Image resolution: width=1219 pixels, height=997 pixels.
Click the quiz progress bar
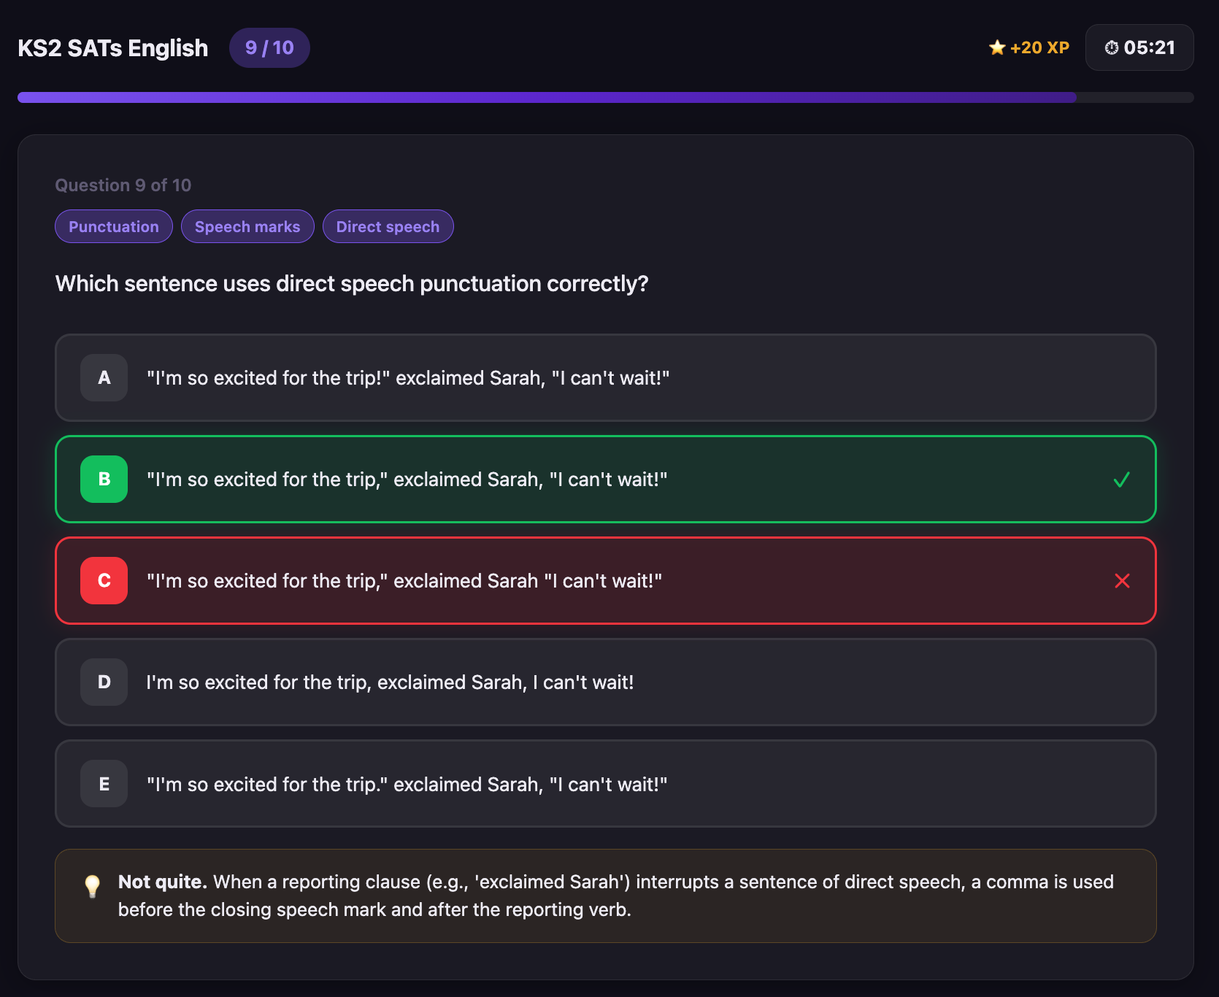coord(609,97)
